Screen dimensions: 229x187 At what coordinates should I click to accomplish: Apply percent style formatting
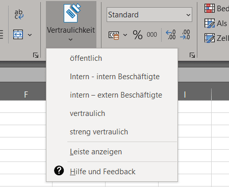click(138, 35)
